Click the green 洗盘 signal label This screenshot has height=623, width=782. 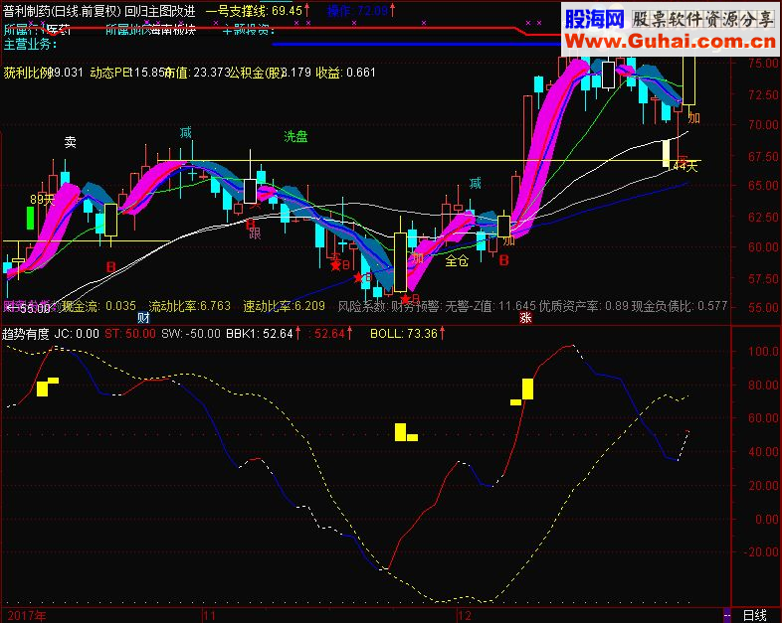click(x=295, y=136)
